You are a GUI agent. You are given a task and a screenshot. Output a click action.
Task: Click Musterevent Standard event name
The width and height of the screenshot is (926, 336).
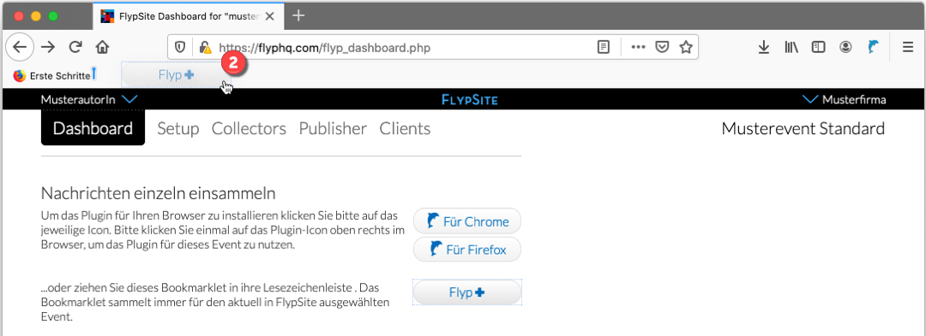pyautogui.click(x=803, y=129)
